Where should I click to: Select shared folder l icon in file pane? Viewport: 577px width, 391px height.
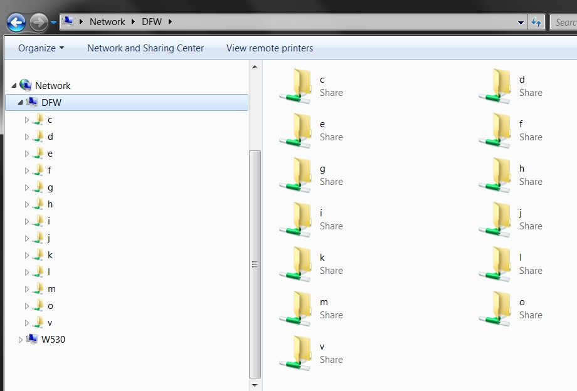(495, 264)
